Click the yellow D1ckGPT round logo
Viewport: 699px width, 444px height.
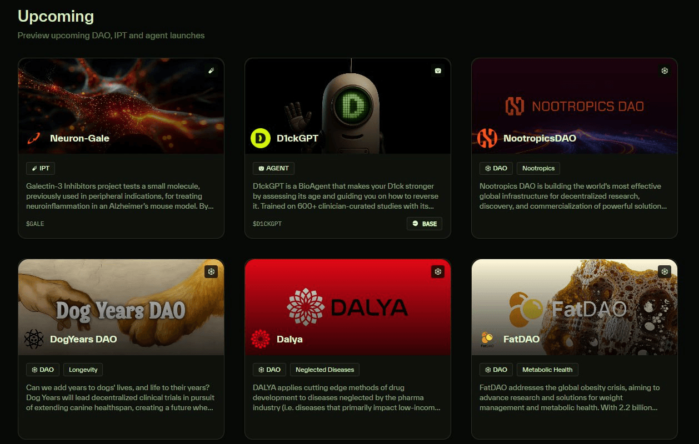[261, 138]
